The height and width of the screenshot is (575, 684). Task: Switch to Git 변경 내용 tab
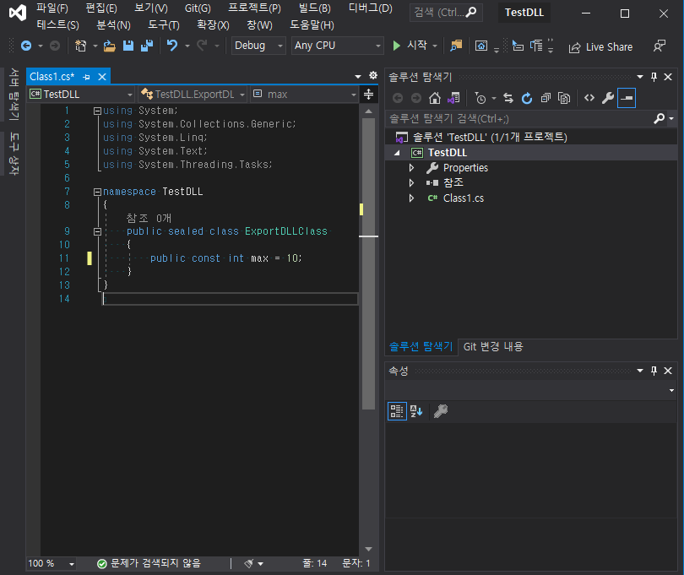pos(493,346)
